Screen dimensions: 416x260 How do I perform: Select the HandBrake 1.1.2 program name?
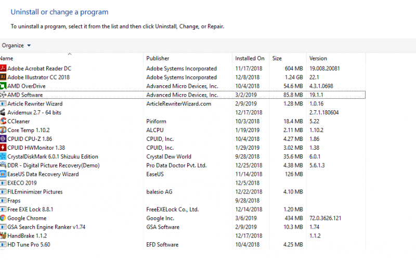[27, 236]
